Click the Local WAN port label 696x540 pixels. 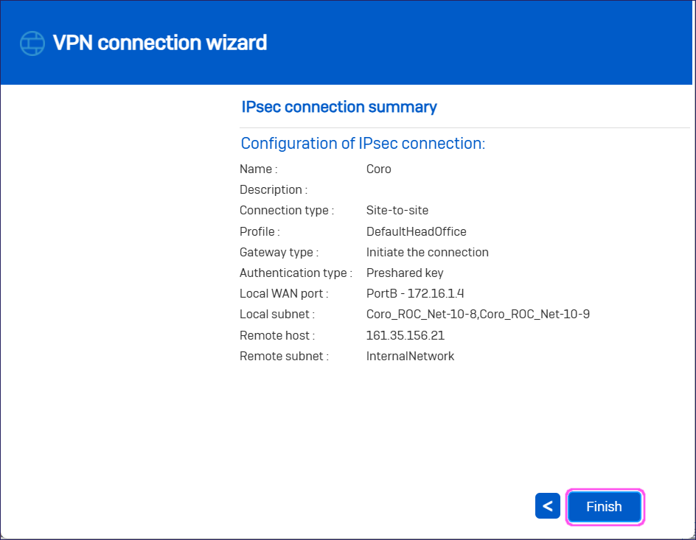284,293
